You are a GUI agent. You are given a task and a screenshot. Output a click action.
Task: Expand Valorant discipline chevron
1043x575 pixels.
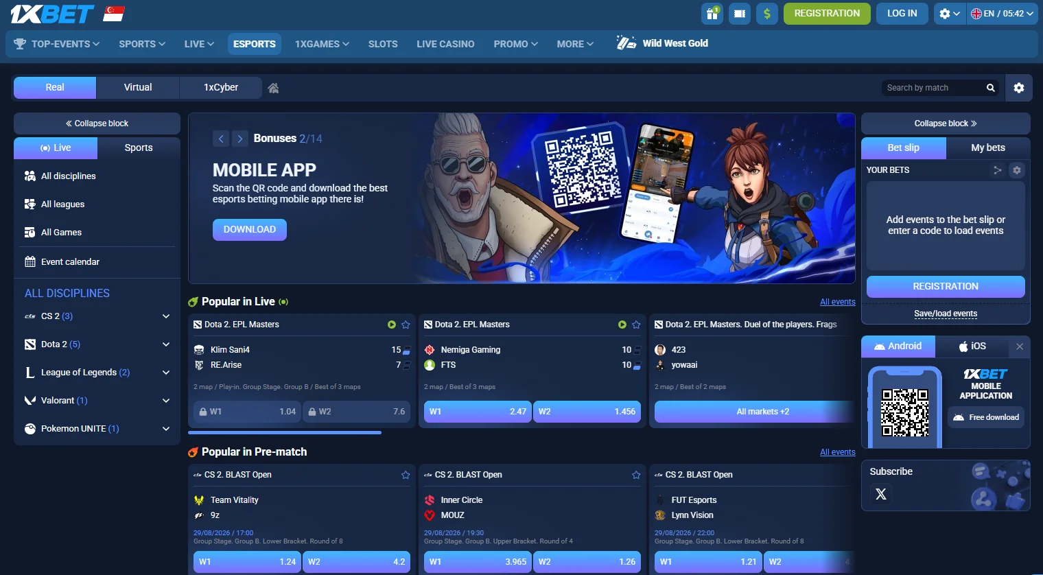click(x=166, y=401)
